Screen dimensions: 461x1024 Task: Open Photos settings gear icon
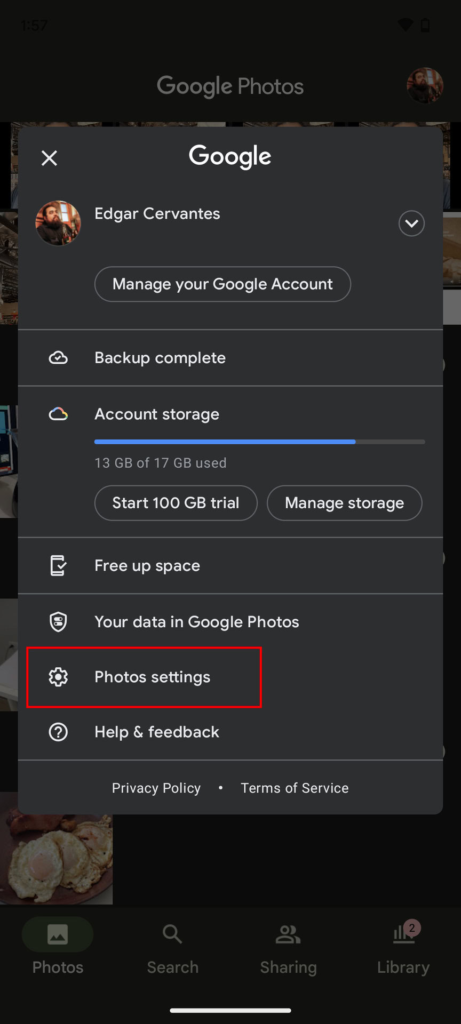coord(58,677)
